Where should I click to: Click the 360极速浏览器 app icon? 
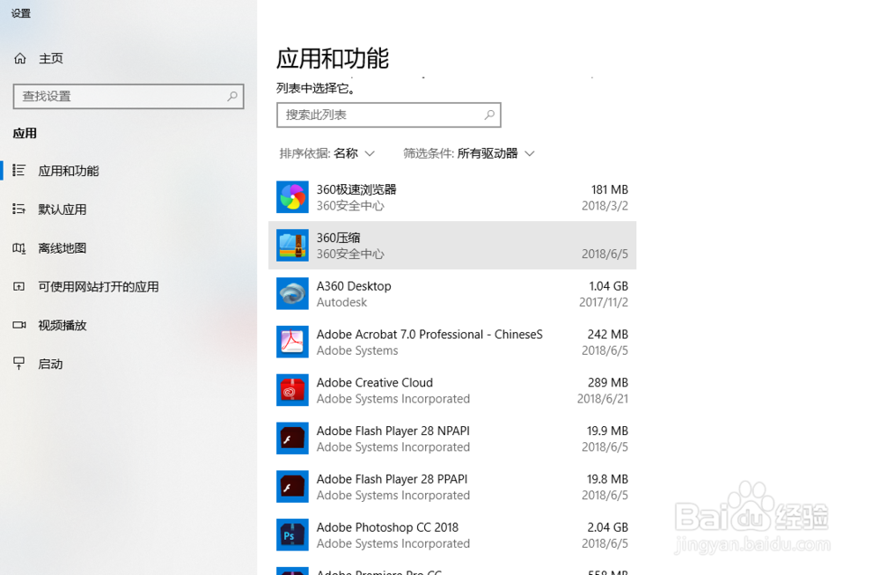click(292, 196)
